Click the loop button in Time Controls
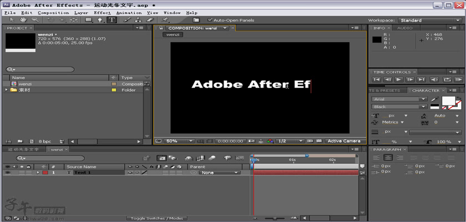The width and height of the screenshot is (466, 222). pyautogui.click(x=447, y=80)
